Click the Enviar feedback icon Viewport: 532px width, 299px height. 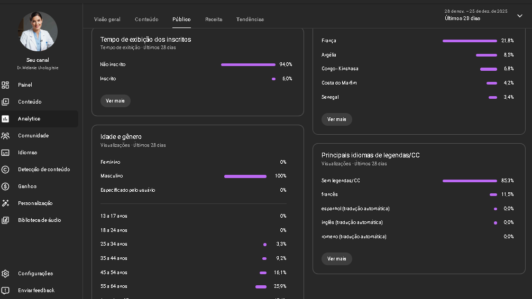5,291
